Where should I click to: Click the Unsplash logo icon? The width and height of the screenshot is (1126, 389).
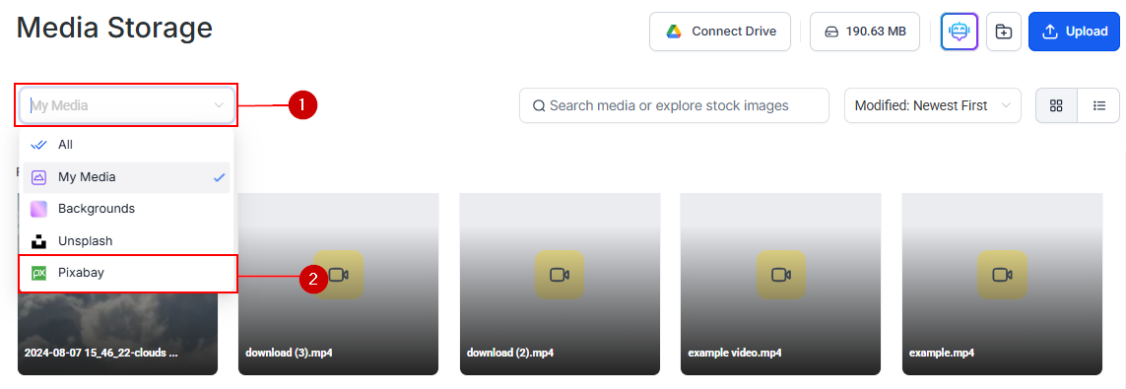coord(38,241)
